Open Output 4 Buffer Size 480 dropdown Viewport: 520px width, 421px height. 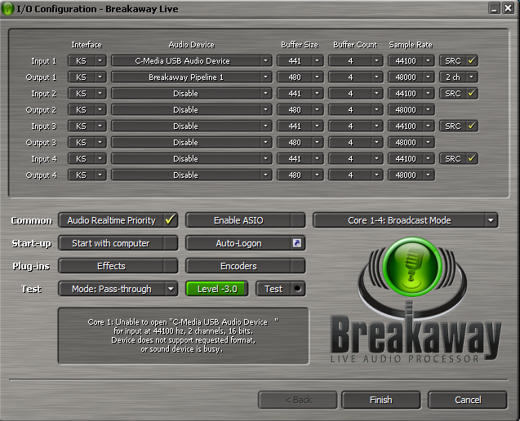300,175
